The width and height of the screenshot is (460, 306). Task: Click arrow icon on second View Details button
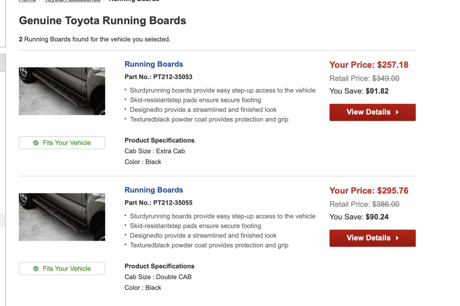click(x=397, y=238)
